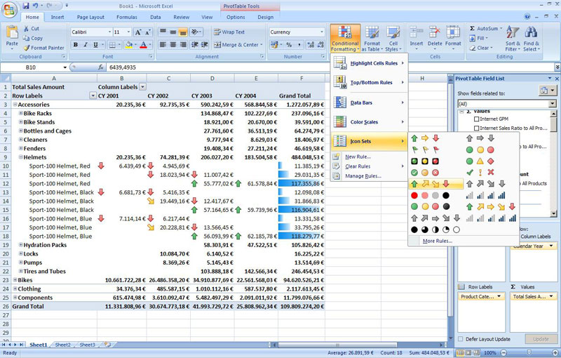Image resolution: width=561 pixels, height=358 pixels.
Task: Click the Office Button orb
Action: (x=9, y=10)
